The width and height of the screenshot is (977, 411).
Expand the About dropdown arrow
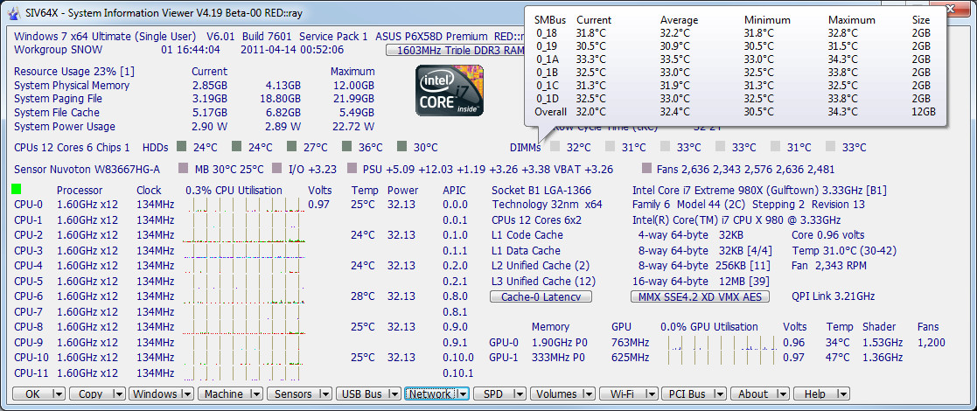click(783, 394)
